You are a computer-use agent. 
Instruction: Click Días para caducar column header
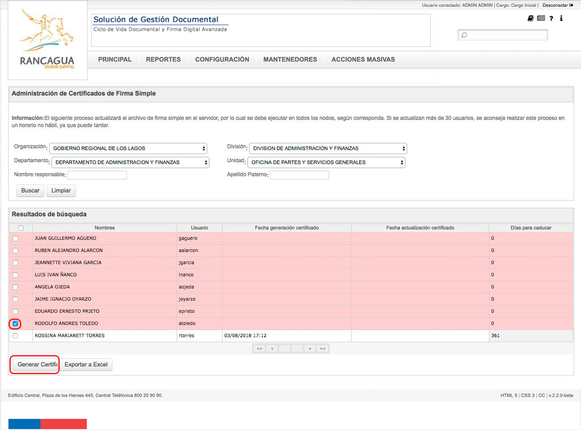531,228
